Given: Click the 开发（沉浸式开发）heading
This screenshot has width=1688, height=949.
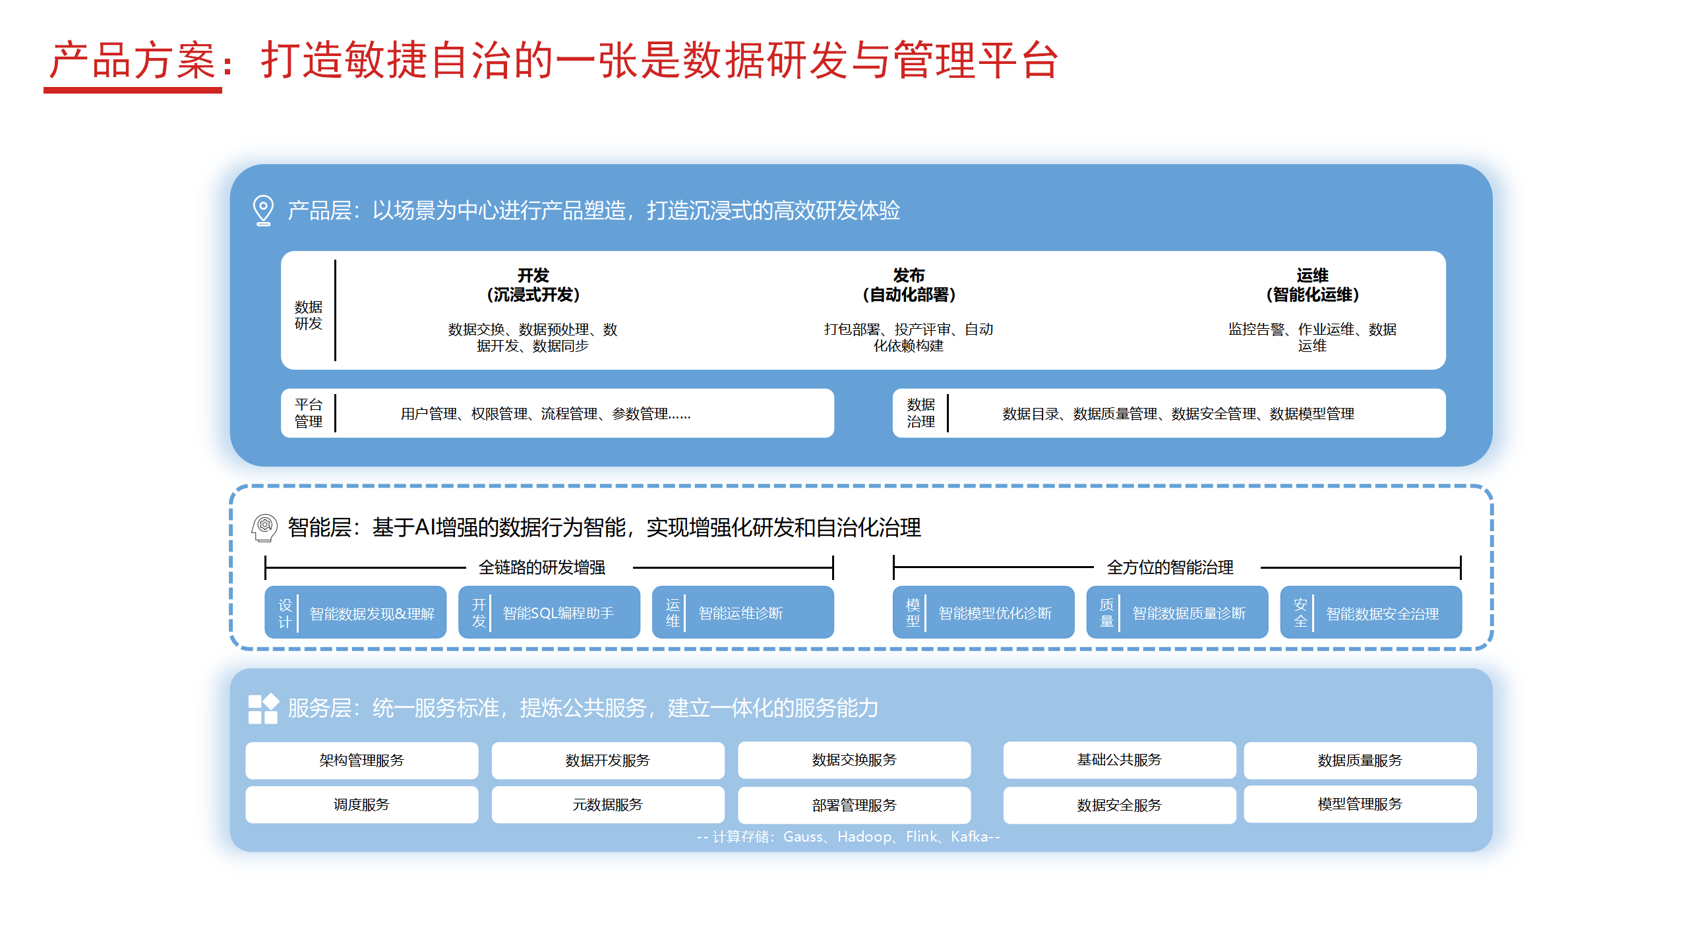Looking at the screenshot, I should (x=533, y=285).
